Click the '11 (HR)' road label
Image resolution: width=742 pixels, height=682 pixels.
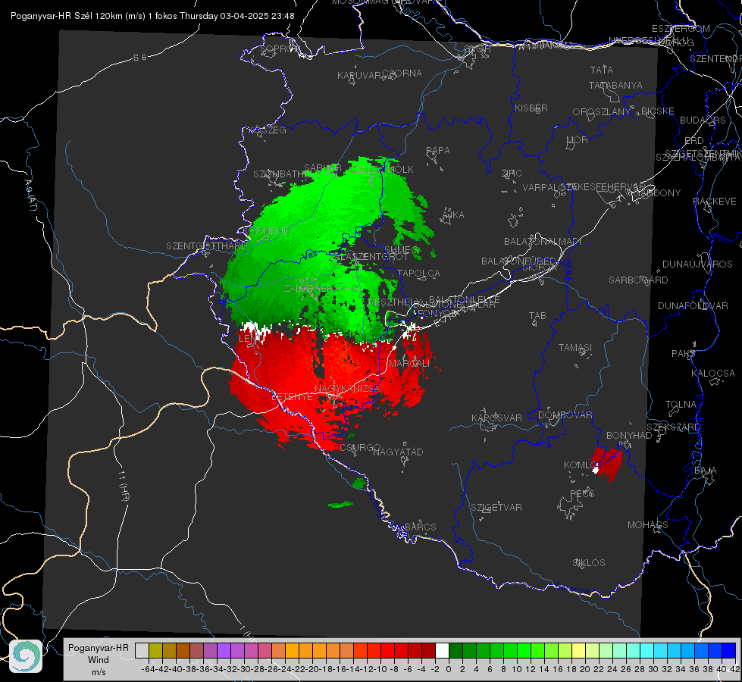tap(124, 486)
